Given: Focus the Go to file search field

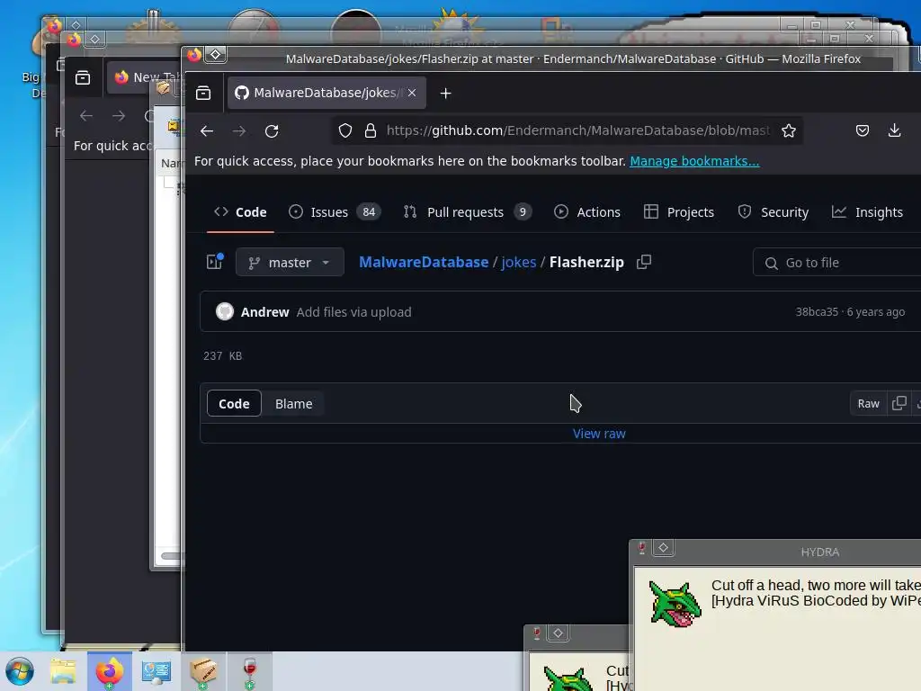Looking at the screenshot, I should pos(837,263).
